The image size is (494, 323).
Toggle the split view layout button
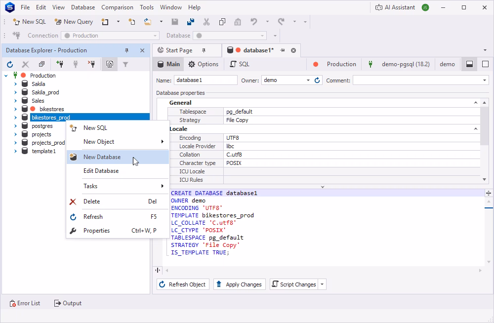point(469,64)
